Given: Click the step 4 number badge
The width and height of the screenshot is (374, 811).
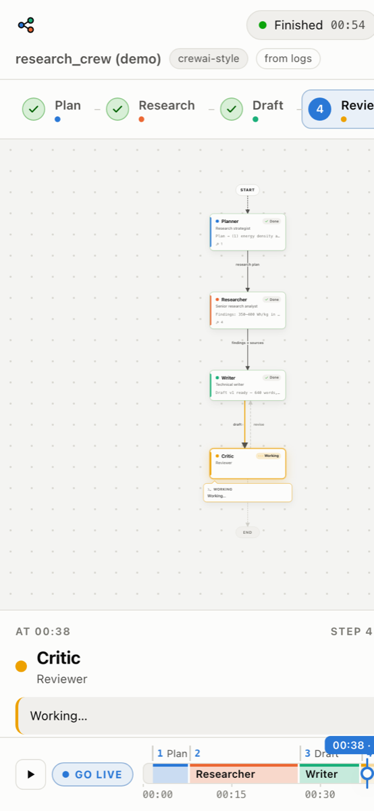Looking at the screenshot, I should point(319,108).
